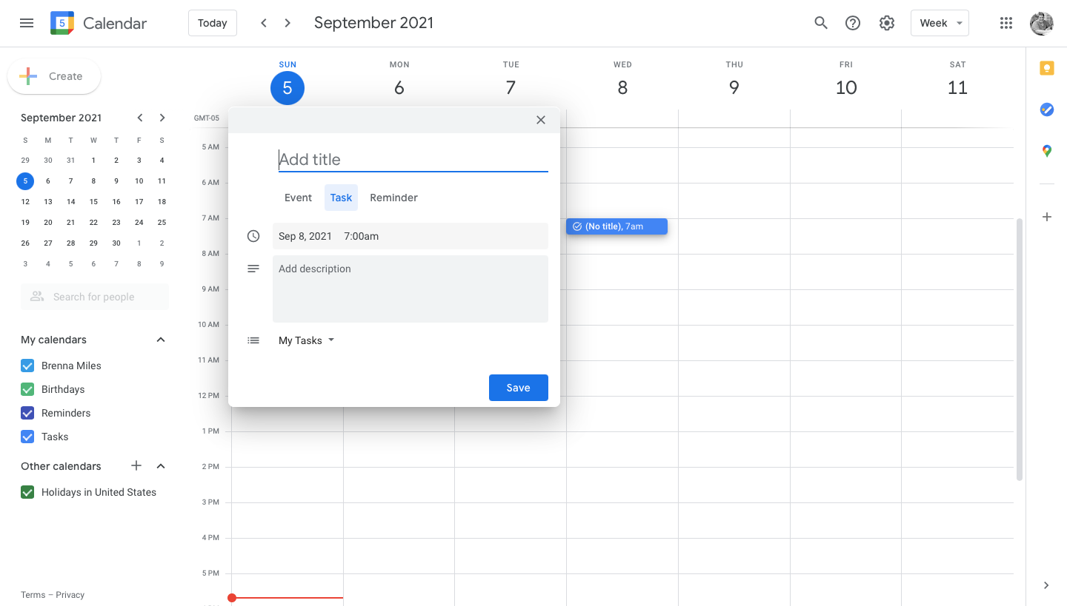This screenshot has height=606, width=1067.
Task: Open Calendar settings gear
Action: (x=886, y=23)
